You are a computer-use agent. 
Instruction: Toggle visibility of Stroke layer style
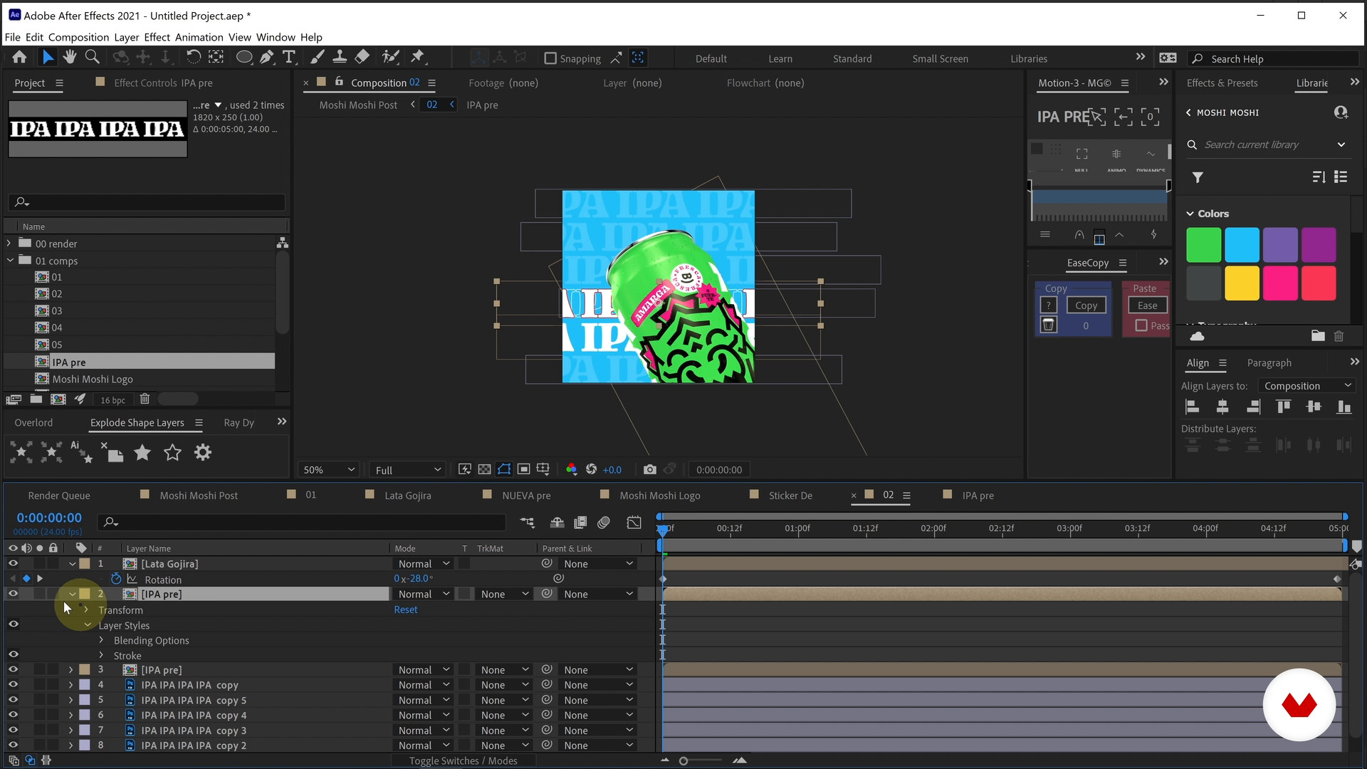13,654
